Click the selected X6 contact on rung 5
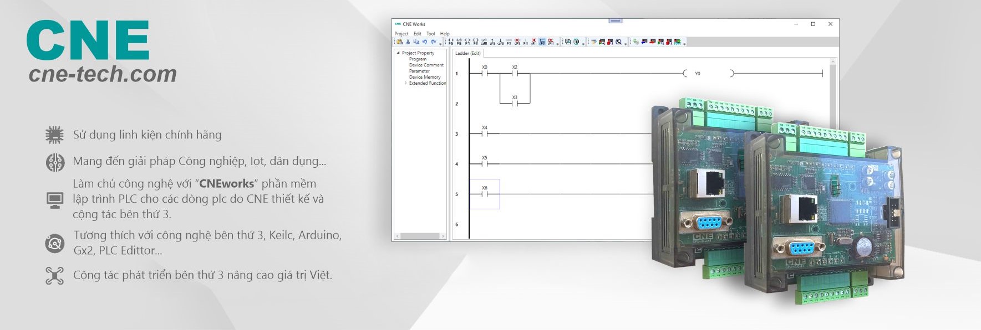The height and width of the screenshot is (330, 981). coord(485,194)
